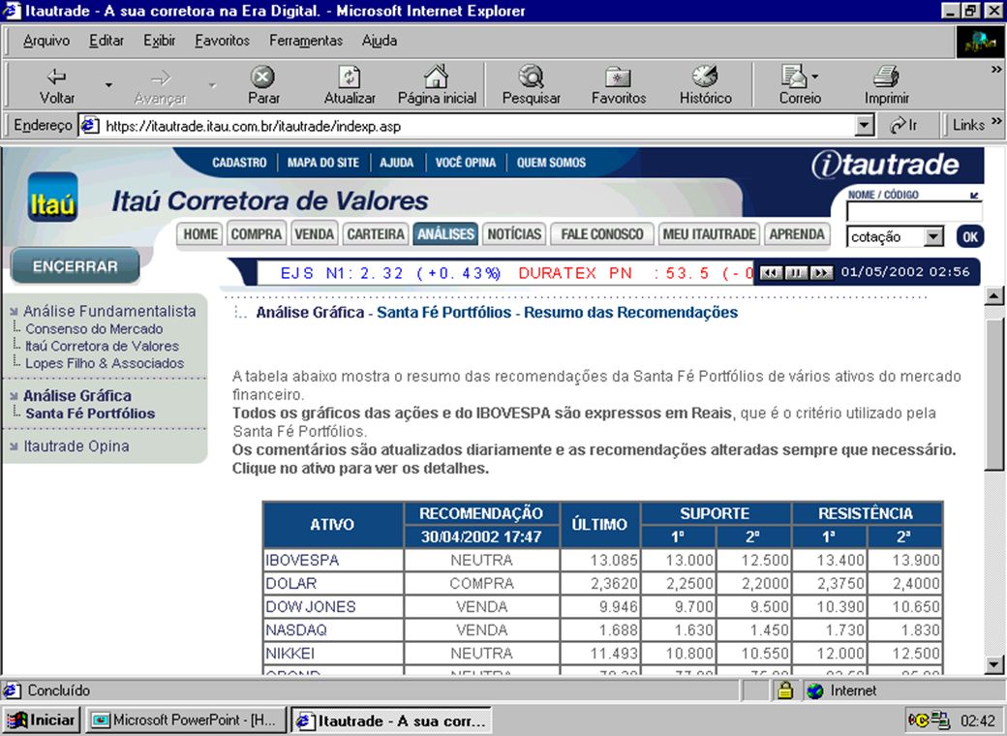Image resolution: width=1007 pixels, height=736 pixels.
Task: Click the Ir go button
Action: coord(903,126)
